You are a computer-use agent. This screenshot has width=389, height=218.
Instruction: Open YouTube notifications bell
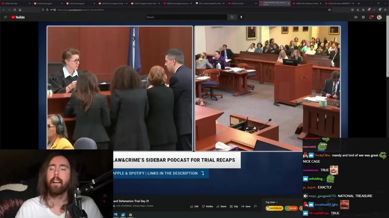pyautogui.click(x=371, y=17)
